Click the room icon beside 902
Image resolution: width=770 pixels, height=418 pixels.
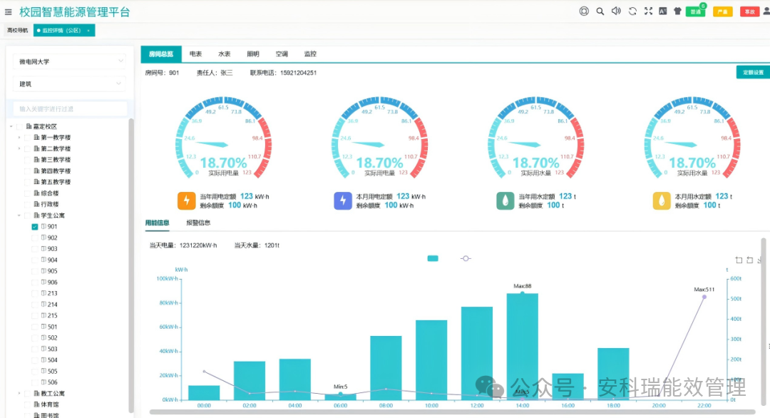[x=43, y=238]
